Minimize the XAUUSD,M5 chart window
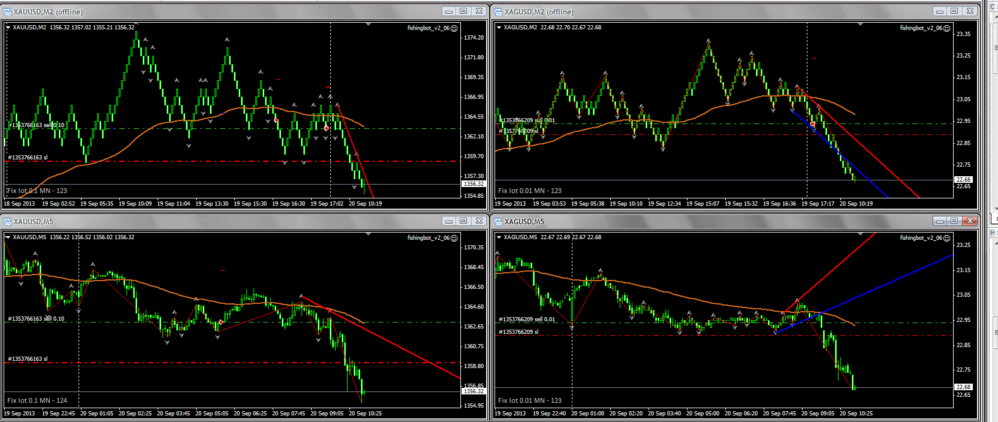This screenshot has width=998, height=422. [449, 221]
